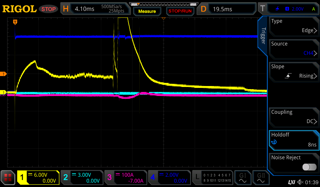Click the waveform memory position bar
Screen dimensions: 320x187
(x=163, y=4)
